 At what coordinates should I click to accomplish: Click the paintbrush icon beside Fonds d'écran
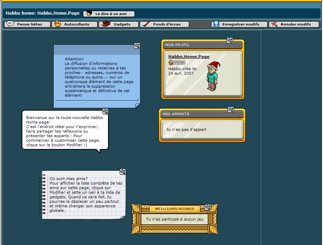coord(146,24)
